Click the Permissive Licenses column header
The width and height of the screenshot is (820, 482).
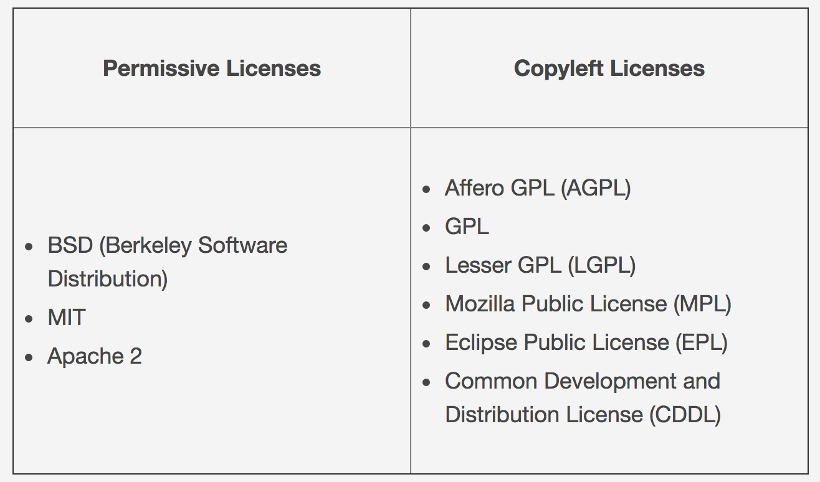(212, 69)
